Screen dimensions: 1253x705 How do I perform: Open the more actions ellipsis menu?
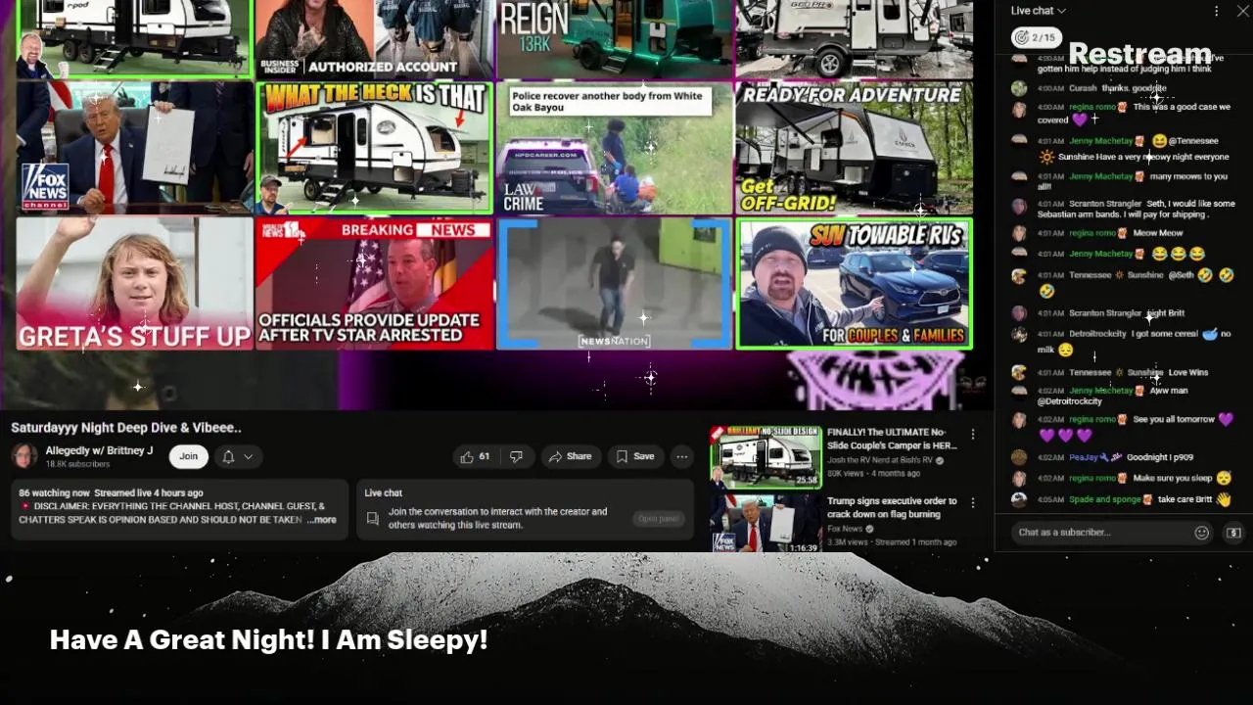point(681,456)
